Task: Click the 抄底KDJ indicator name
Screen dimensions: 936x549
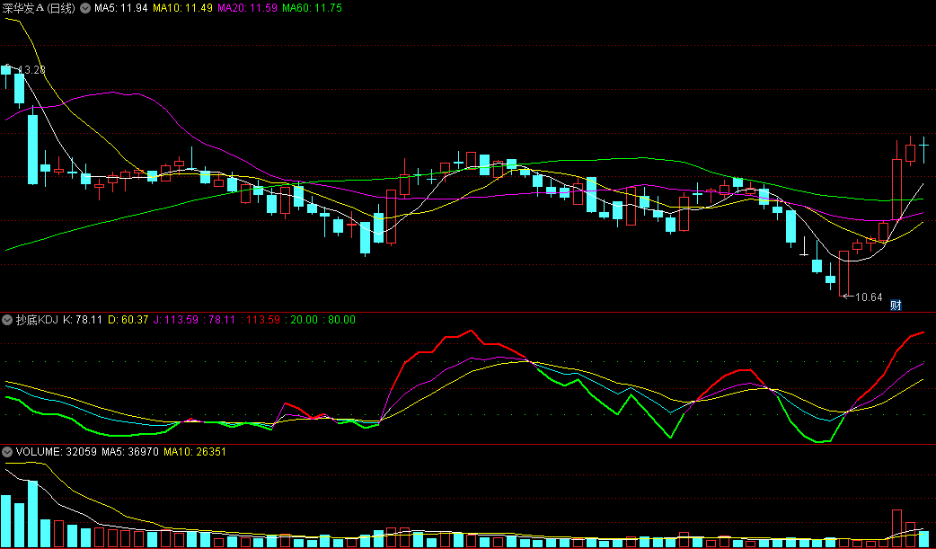Action: 37,320
